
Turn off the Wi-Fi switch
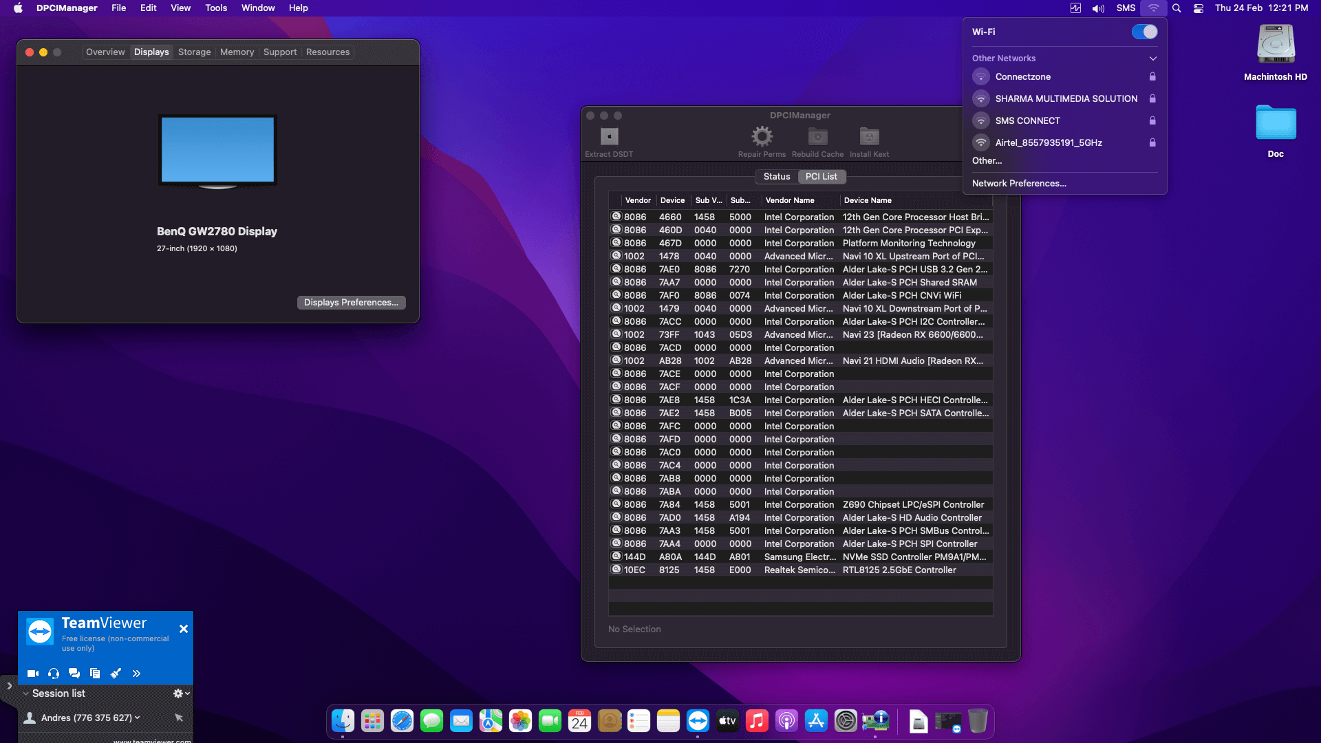coord(1144,32)
